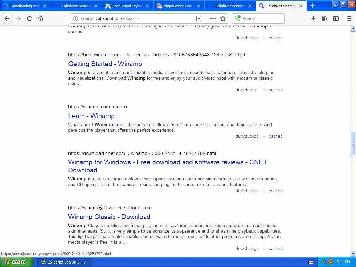This screenshot has width=356, height=267.
Task: Select CollabNet SearXNG taskbar button
Action: [x=64, y=262]
